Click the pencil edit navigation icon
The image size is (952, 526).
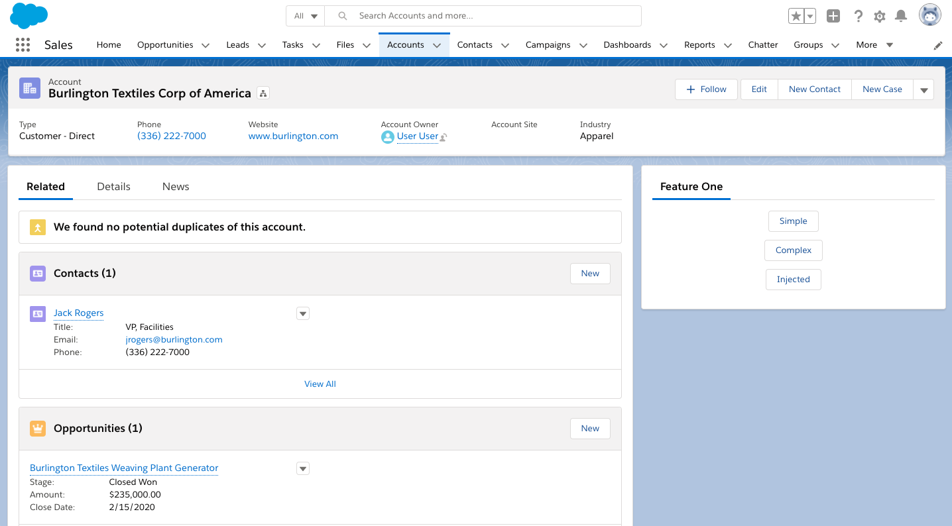click(938, 45)
